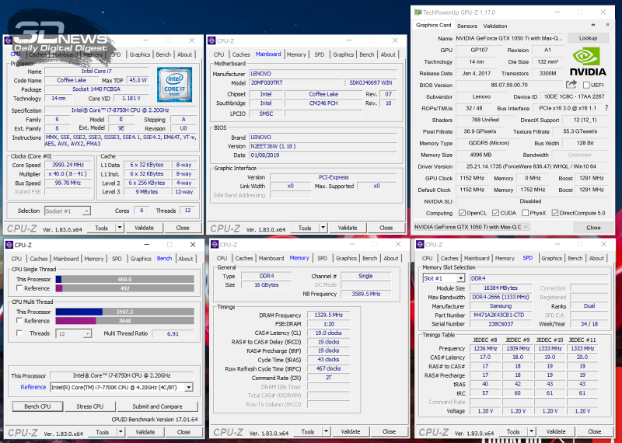The height and width of the screenshot is (443, 622).
Task: Click Tools button in Memory window
Action: point(308,431)
